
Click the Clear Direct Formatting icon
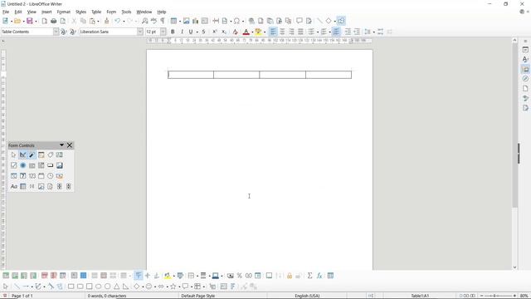[x=235, y=32]
